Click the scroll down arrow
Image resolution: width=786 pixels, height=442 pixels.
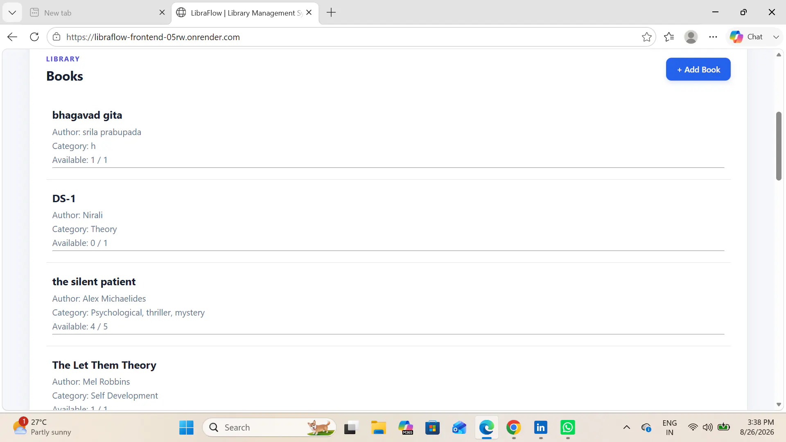[779, 405]
